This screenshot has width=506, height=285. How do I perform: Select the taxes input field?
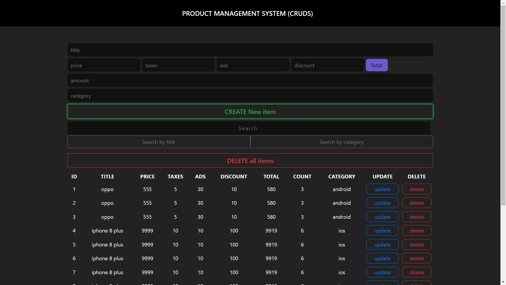tap(178, 65)
